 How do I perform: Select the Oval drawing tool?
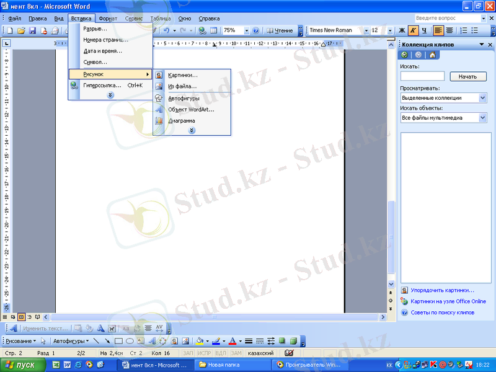tap(130, 341)
